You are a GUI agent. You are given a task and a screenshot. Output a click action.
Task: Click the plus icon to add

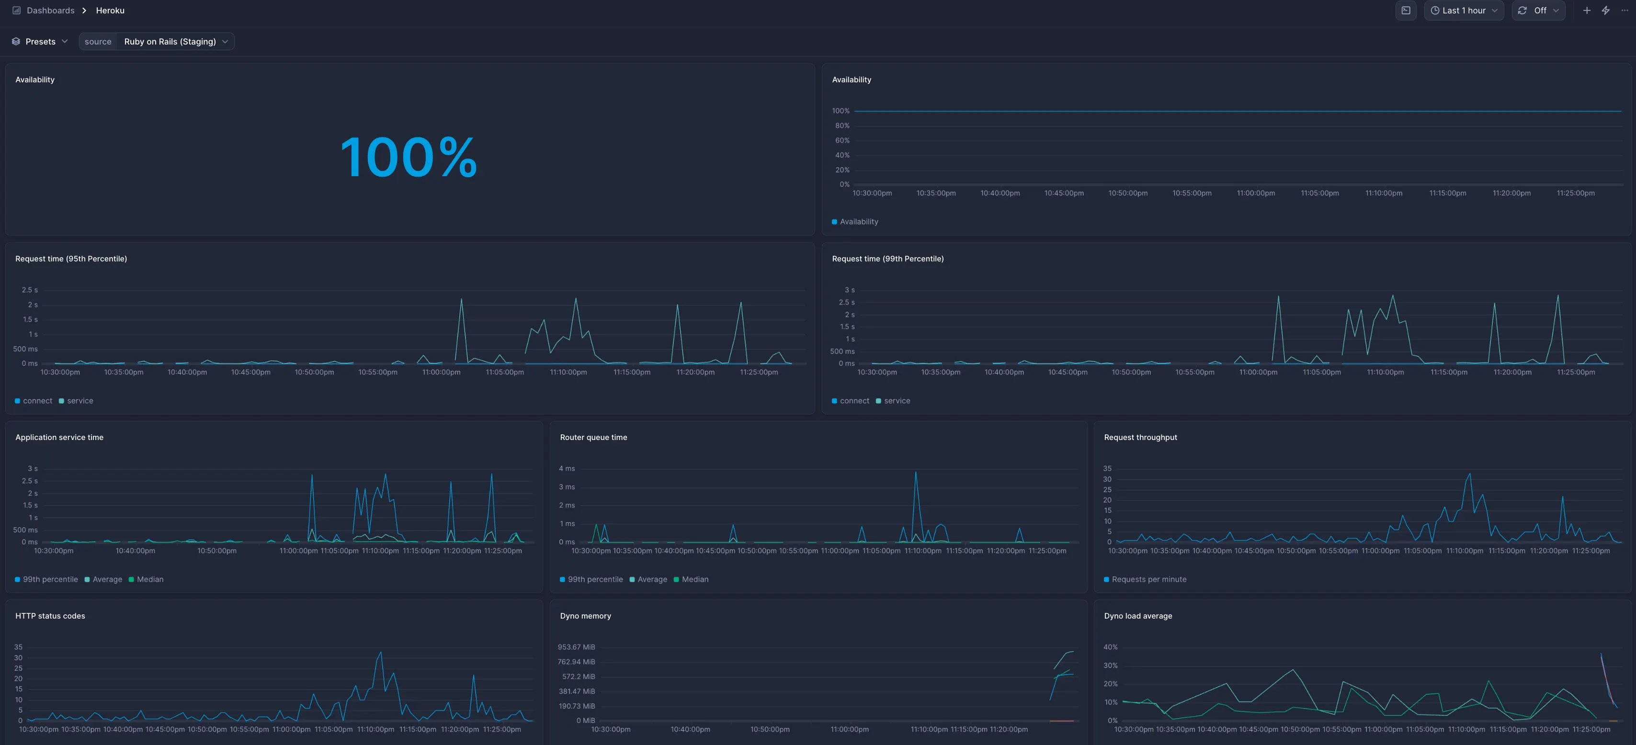click(1587, 11)
